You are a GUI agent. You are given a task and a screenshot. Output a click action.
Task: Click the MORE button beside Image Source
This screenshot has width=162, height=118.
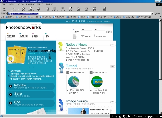coord(113,102)
